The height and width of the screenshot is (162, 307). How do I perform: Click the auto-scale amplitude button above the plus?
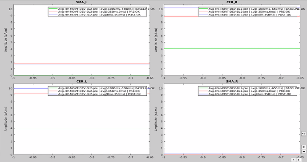[304, 134]
